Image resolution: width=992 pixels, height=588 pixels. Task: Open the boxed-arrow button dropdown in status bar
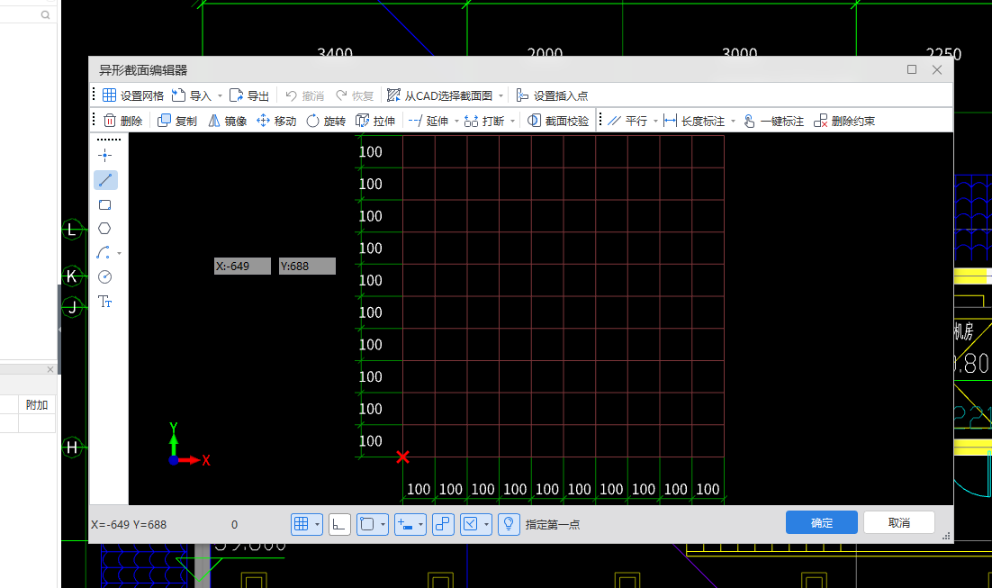pyautogui.click(x=486, y=524)
